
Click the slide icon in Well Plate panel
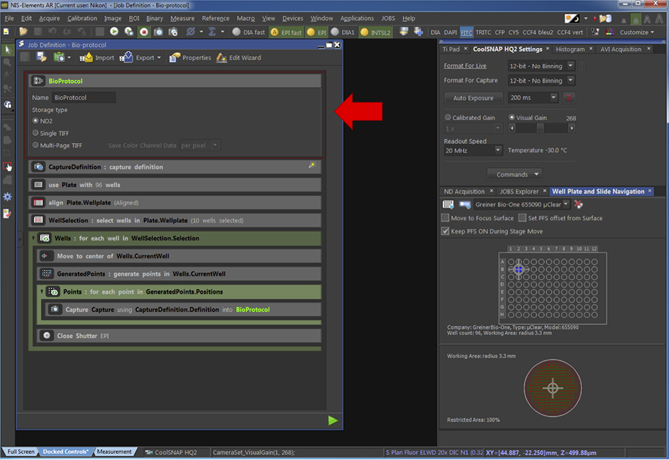pos(465,205)
